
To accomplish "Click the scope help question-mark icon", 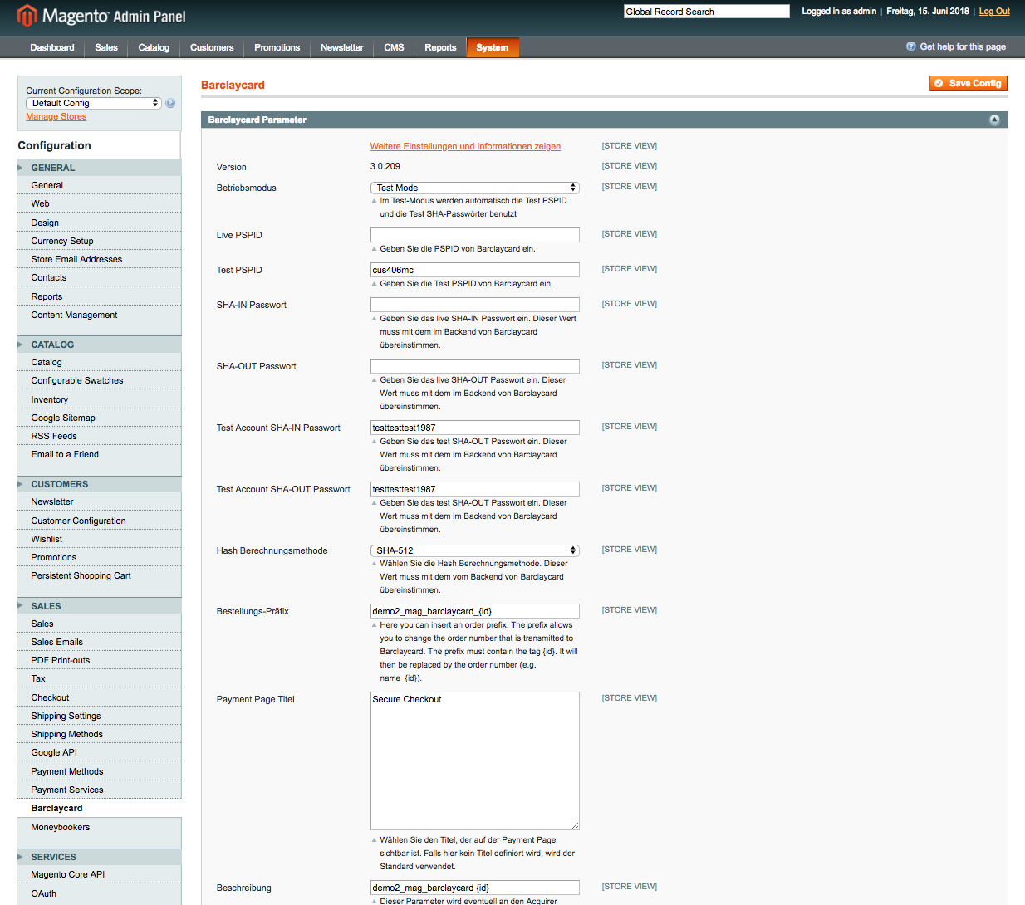I will (x=170, y=104).
